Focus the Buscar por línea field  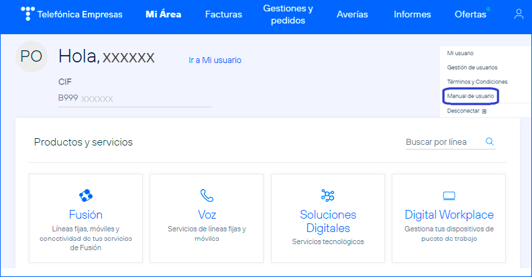pos(441,142)
